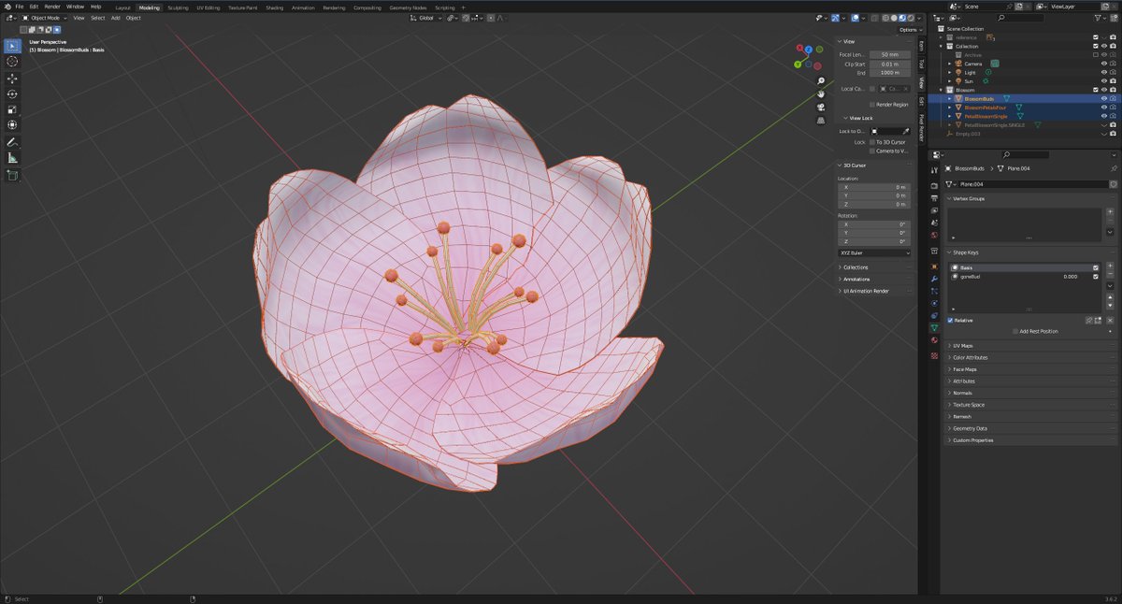
Task: Click the Lock to Object eyedropper icon
Action: tap(906, 131)
